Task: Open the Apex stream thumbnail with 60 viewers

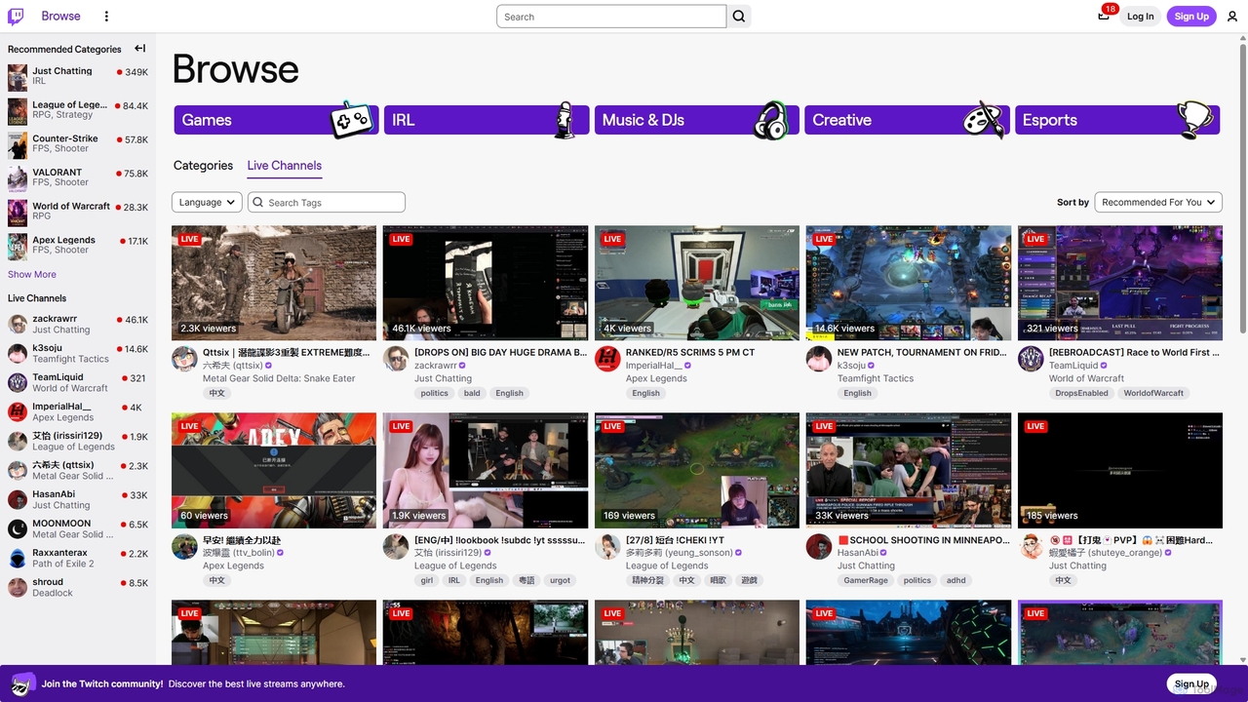Action: [274, 471]
